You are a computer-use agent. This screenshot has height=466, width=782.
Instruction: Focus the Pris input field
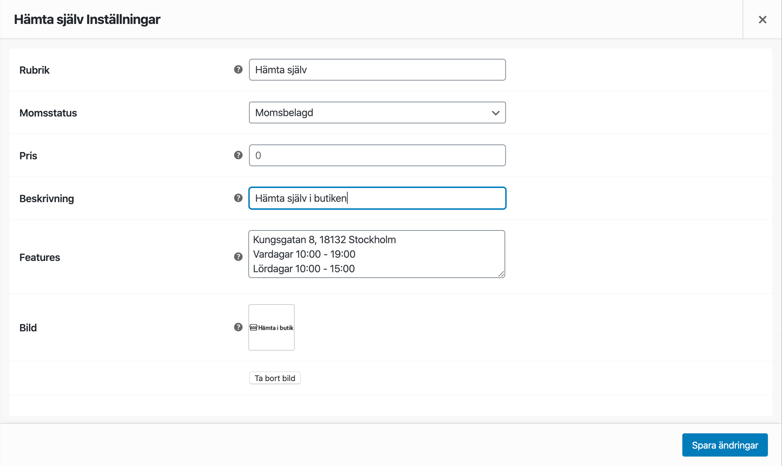pyautogui.click(x=377, y=155)
